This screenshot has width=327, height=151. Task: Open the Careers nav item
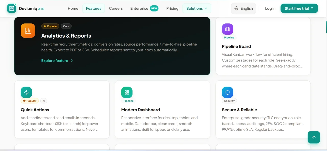116,8
